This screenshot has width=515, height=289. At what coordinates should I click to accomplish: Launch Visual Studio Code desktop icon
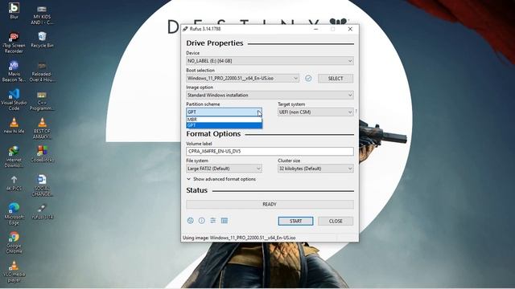[x=14, y=100]
